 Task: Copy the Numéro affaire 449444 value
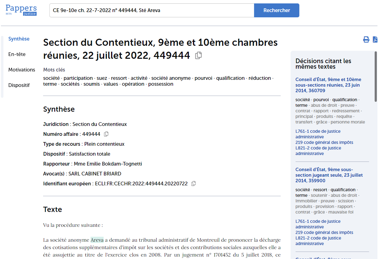pyautogui.click(x=106, y=134)
